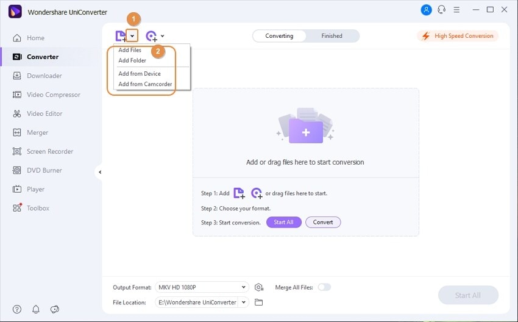This screenshot has width=518, height=322.
Task: Expand the Add Files dropdown arrow
Action: (x=132, y=36)
